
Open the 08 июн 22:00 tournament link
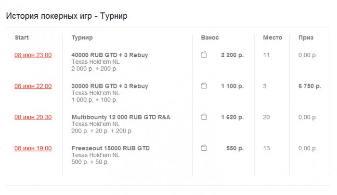click(33, 86)
